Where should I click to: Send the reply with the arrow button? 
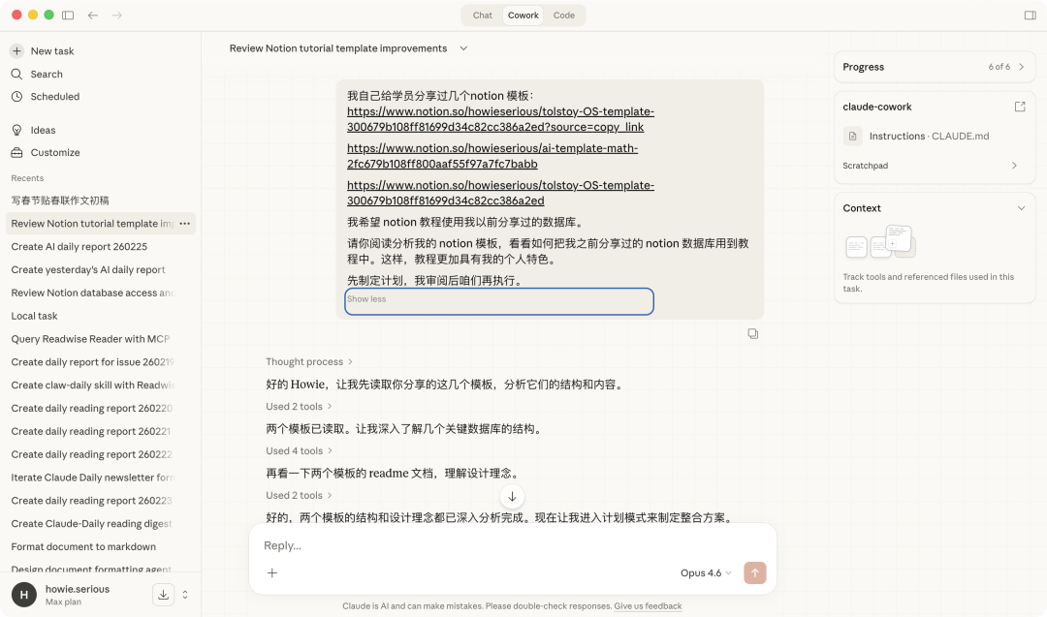pyautogui.click(x=755, y=573)
